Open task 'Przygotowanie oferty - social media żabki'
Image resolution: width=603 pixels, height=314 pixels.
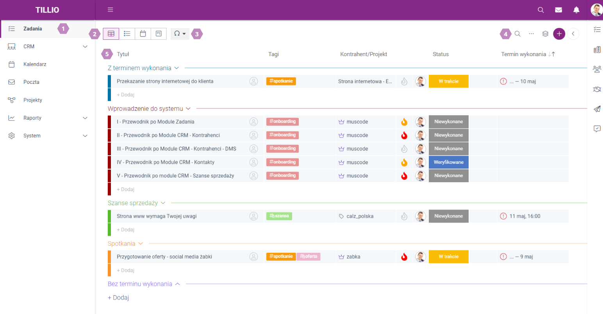164,257
